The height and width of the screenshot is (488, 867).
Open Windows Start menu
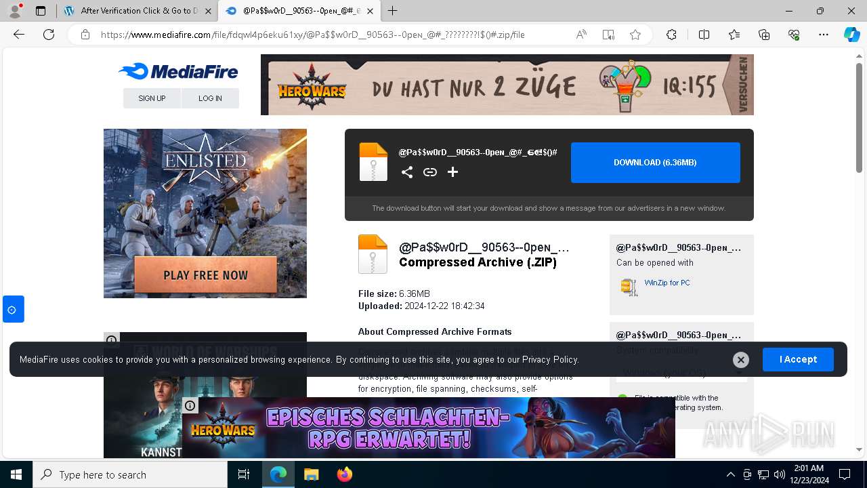tap(16, 474)
